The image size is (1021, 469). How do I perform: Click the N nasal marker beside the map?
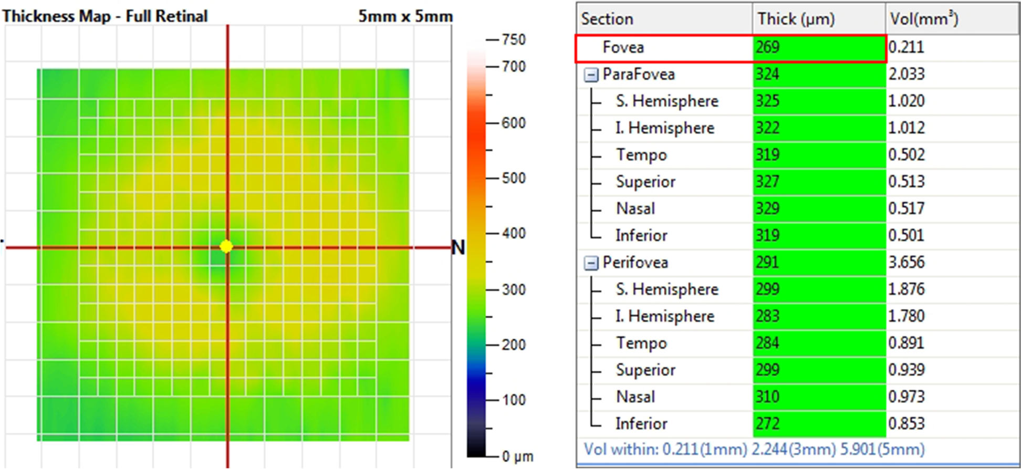459,247
